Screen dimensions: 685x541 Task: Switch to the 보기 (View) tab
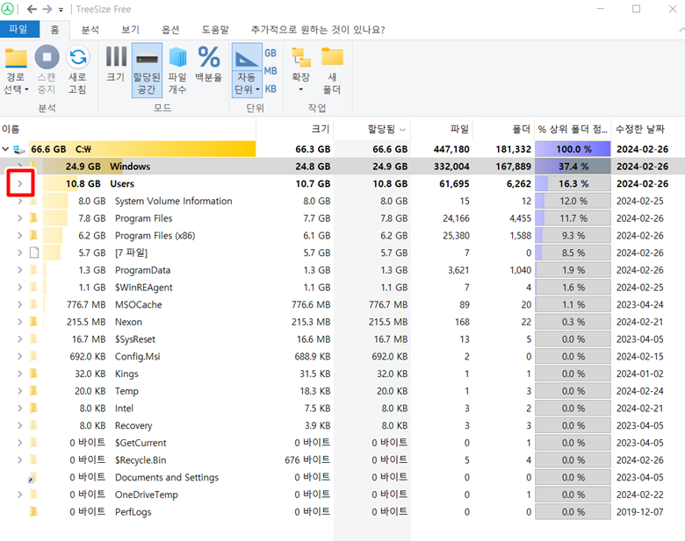coord(130,30)
